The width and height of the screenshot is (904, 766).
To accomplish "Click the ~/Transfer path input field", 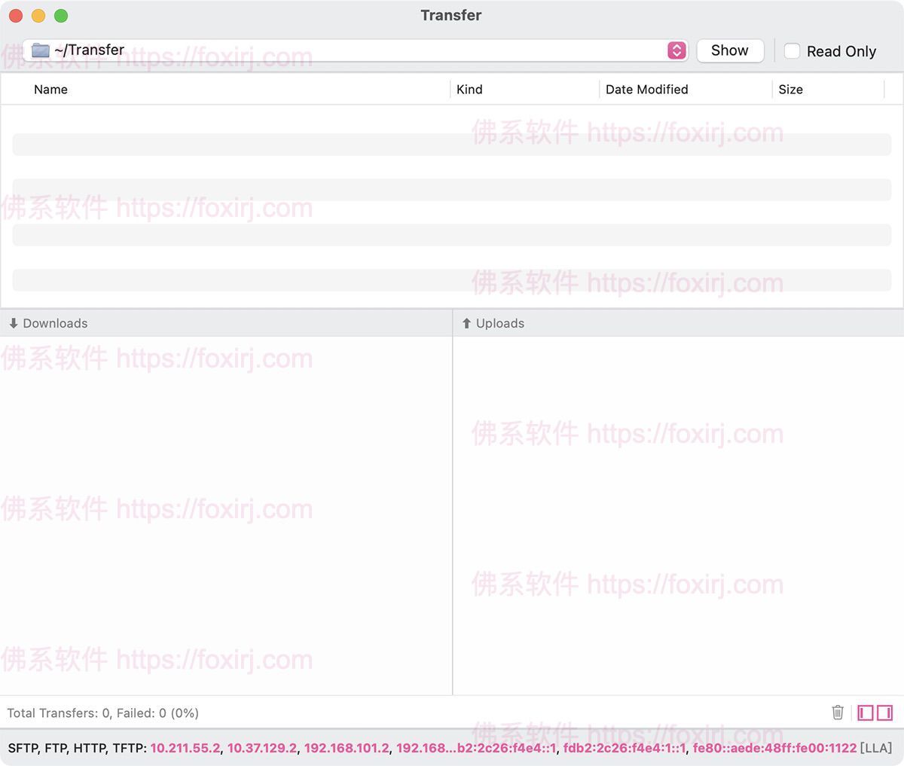I will coord(301,50).
